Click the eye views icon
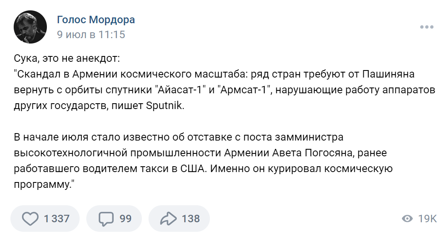Image resolution: width=448 pixels, height=238 pixels. tap(408, 219)
